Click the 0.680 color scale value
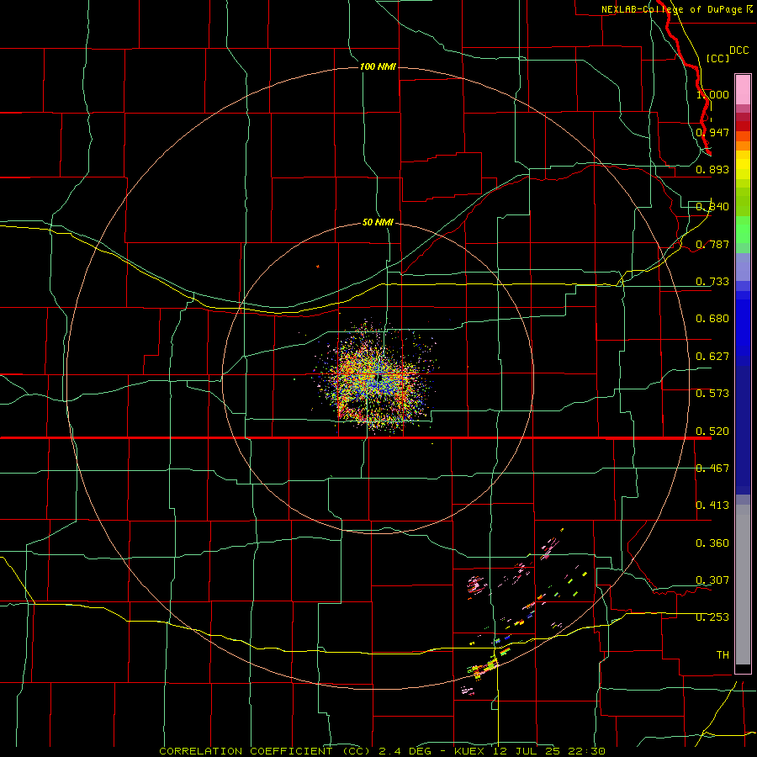Screen dimensions: 757x757 712,319
